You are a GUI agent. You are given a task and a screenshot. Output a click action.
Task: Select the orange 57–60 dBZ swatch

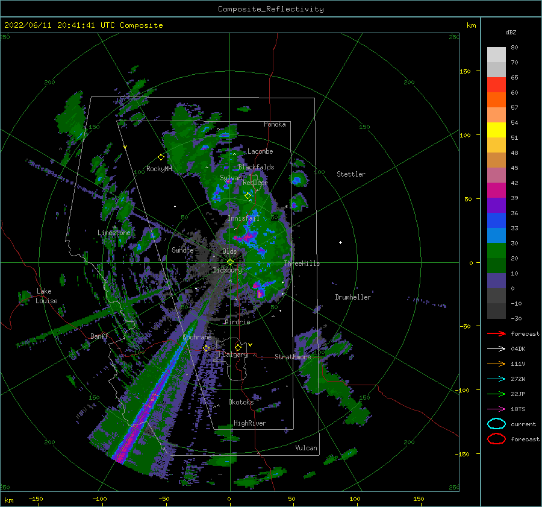496,100
